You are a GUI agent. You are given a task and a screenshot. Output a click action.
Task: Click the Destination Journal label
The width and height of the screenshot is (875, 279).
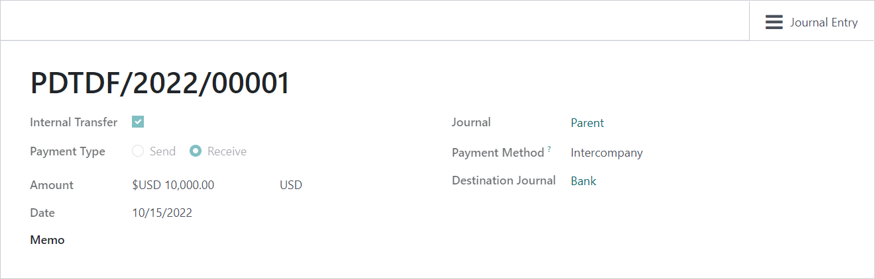504,180
